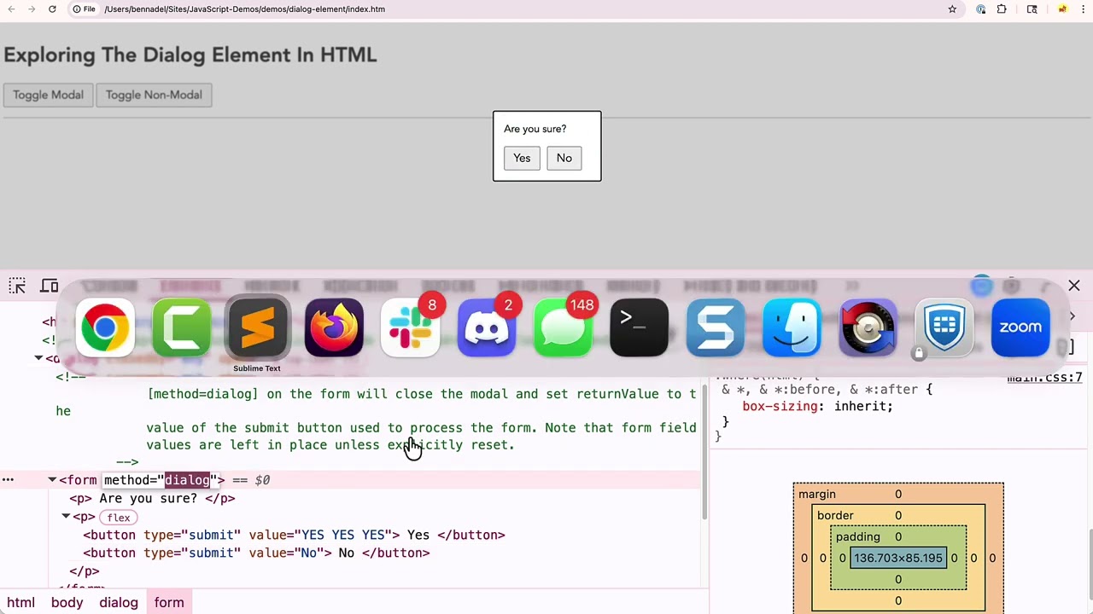Screen dimensions: 1093x614
Task: Click the page heading Exploring The Dialog Element
Action: pyautogui.click(x=190, y=55)
